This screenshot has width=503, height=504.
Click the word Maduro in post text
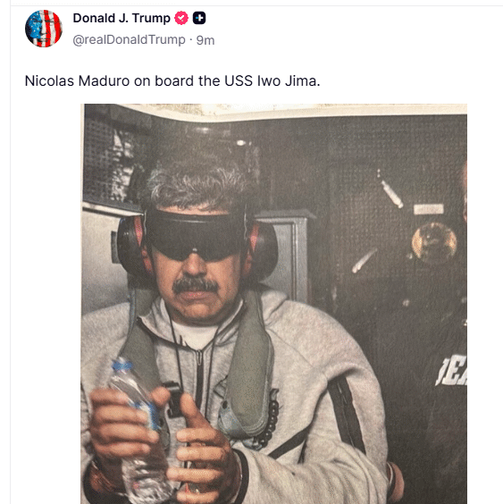(x=105, y=81)
